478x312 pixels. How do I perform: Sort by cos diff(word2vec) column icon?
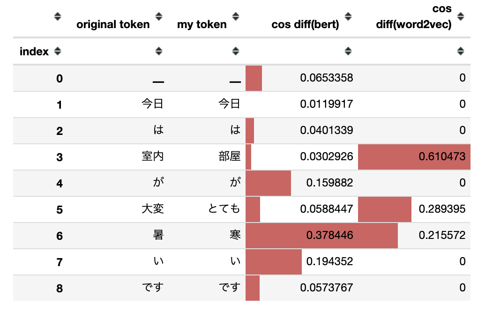tap(461, 16)
